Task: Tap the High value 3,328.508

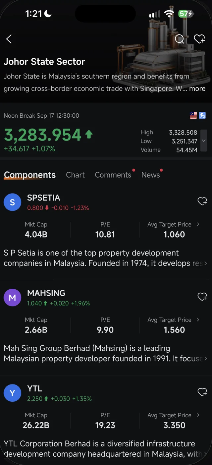Action: tap(183, 132)
